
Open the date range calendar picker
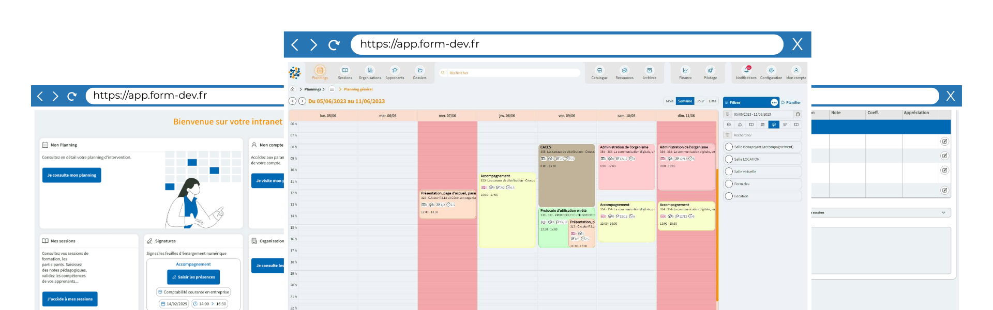coord(798,114)
